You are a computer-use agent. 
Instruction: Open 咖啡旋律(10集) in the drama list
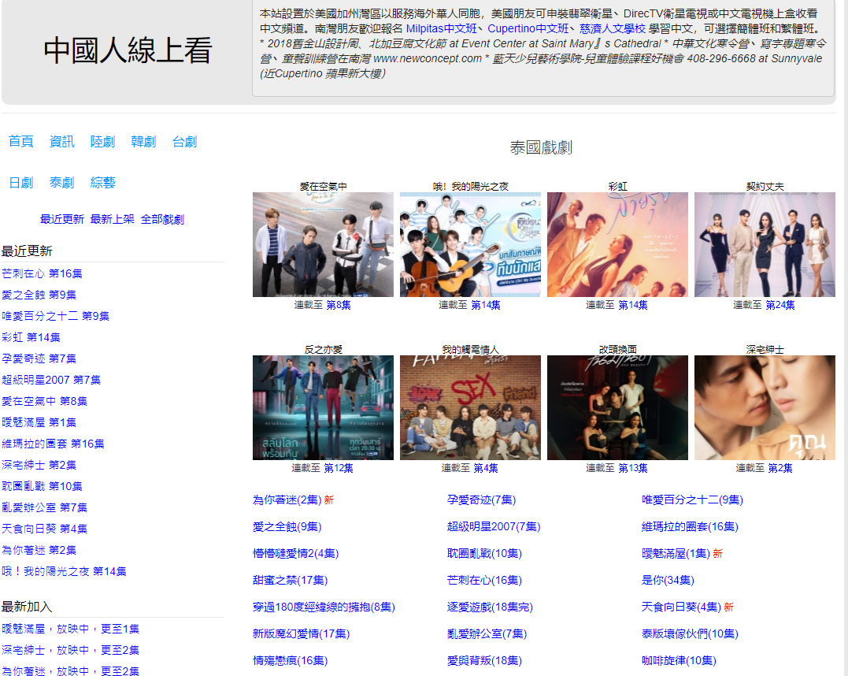[679, 661]
